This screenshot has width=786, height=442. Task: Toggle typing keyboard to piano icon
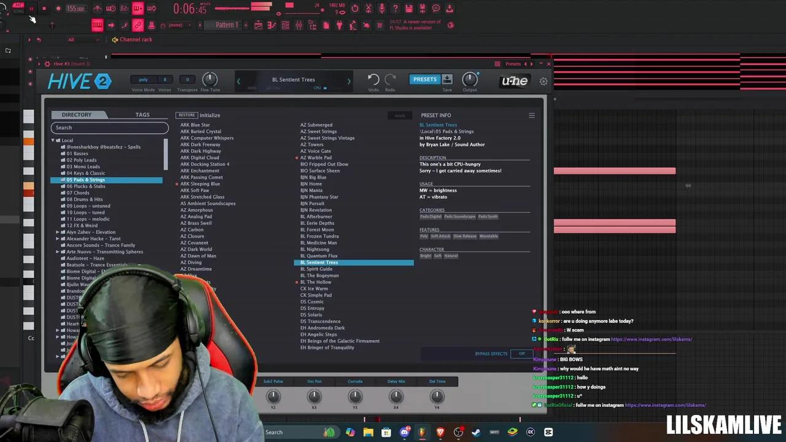pyautogui.click(x=97, y=25)
